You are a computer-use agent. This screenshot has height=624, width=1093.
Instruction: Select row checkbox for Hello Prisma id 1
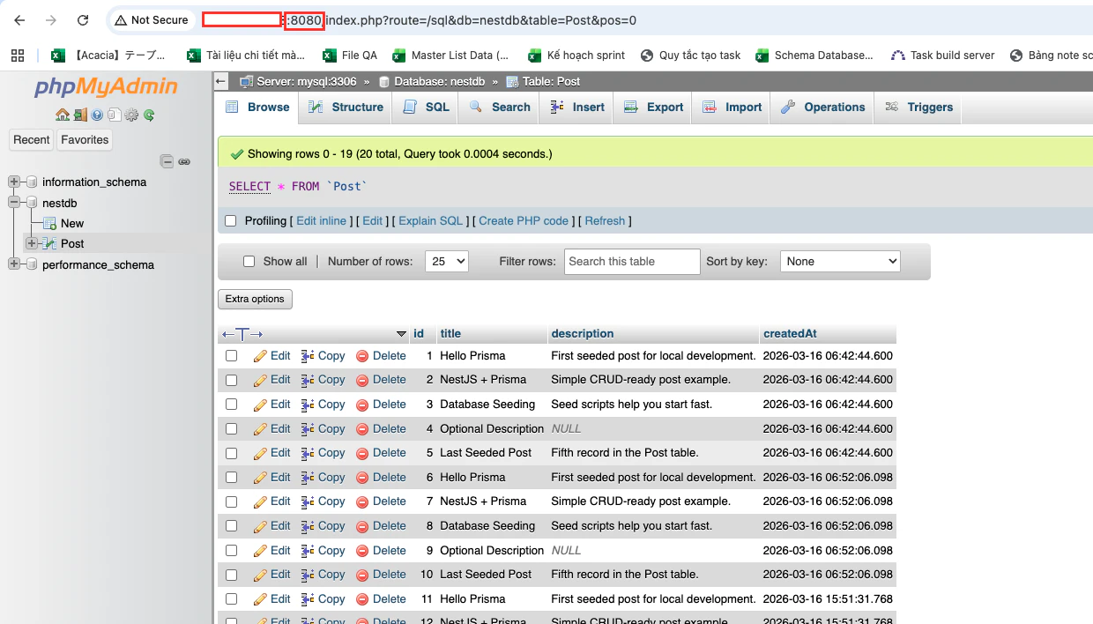[231, 356]
